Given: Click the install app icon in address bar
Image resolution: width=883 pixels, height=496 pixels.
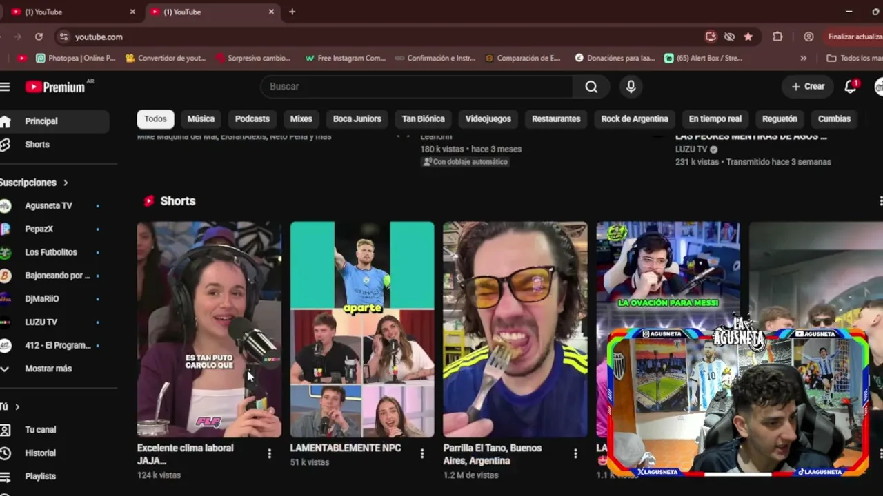Looking at the screenshot, I should coord(711,37).
